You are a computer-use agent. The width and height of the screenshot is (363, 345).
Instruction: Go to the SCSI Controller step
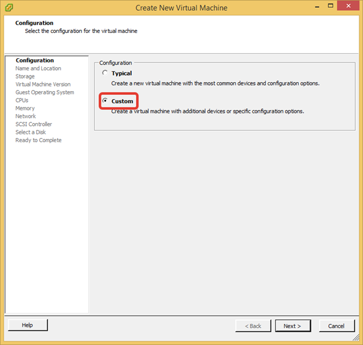click(x=34, y=124)
